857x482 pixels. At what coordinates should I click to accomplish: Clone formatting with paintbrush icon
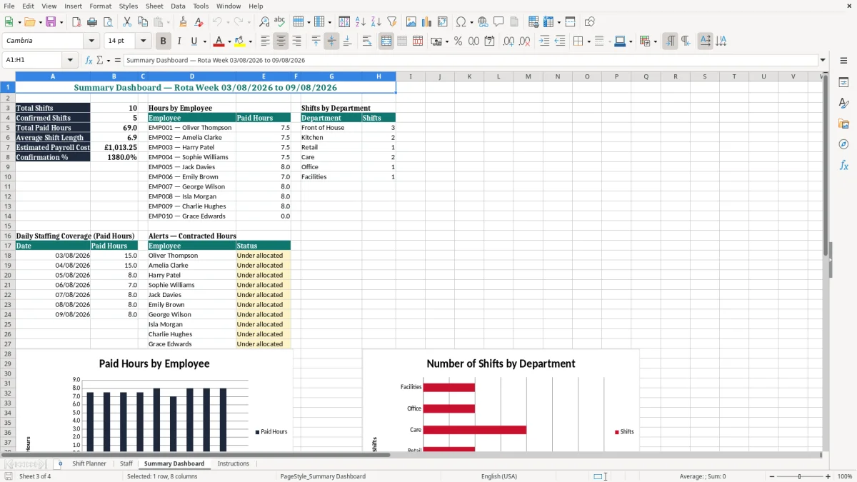click(x=183, y=22)
